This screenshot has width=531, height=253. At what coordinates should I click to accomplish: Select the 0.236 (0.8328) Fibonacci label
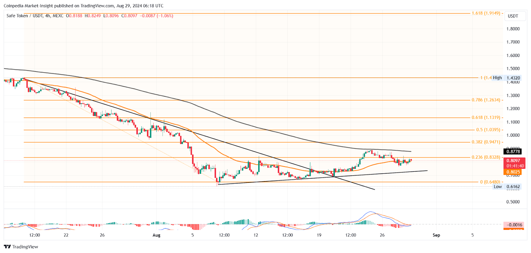[486, 157]
